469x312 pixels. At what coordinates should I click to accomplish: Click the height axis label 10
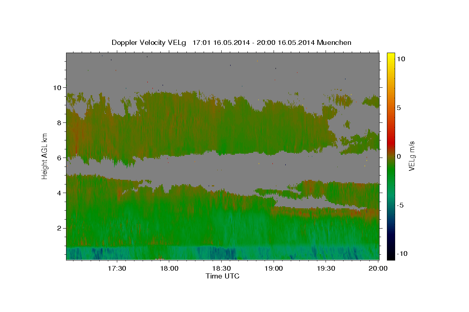pyautogui.click(x=57, y=88)
